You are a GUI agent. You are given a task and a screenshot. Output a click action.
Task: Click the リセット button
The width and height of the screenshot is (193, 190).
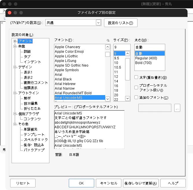(x=23, y=183)
